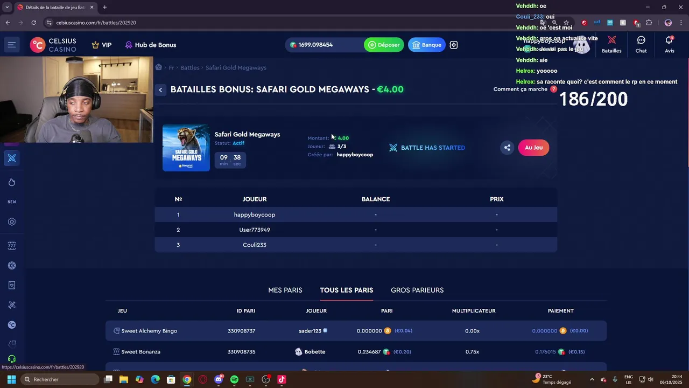Click the back arrow beside Batailles Bonus title
689x388 pixels.
pos(160,90)
